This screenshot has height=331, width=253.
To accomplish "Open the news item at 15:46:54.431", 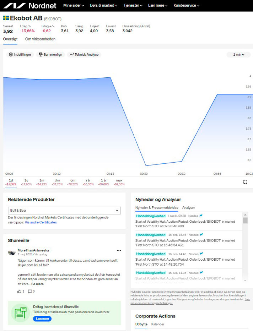I will [x=185, y=243].
